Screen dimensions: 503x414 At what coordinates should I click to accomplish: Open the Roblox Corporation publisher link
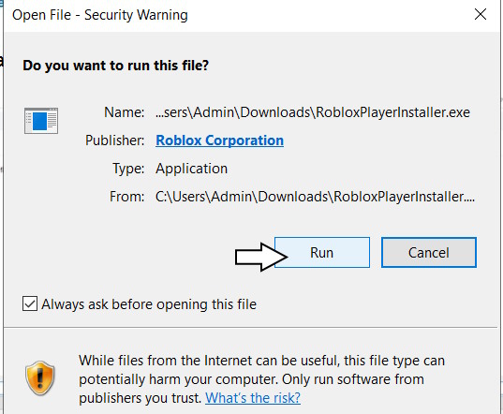point(219,140)
